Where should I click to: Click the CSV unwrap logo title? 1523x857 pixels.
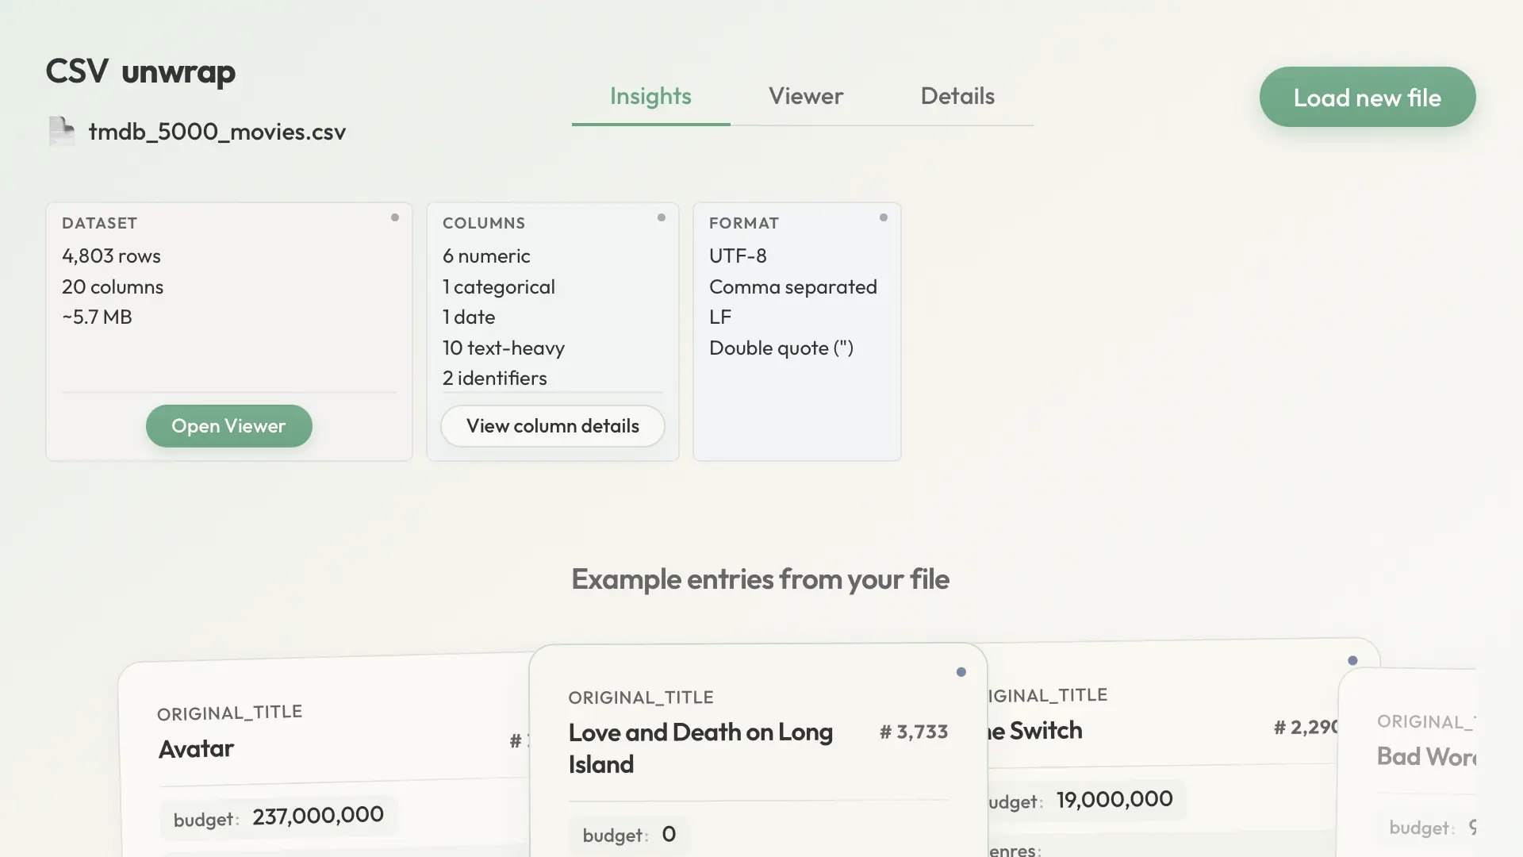(140, 71)
